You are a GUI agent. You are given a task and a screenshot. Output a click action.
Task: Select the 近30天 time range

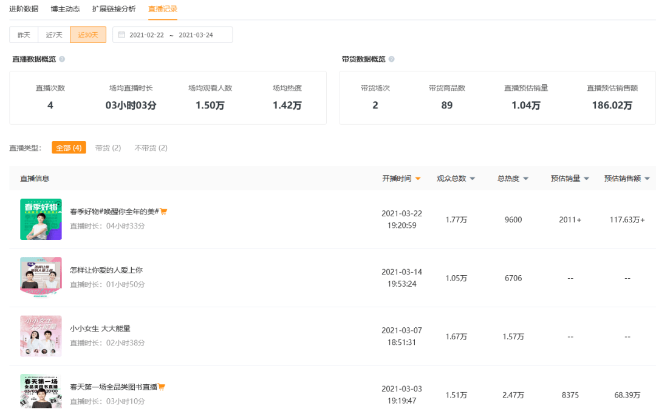click(x=88, y=35)
